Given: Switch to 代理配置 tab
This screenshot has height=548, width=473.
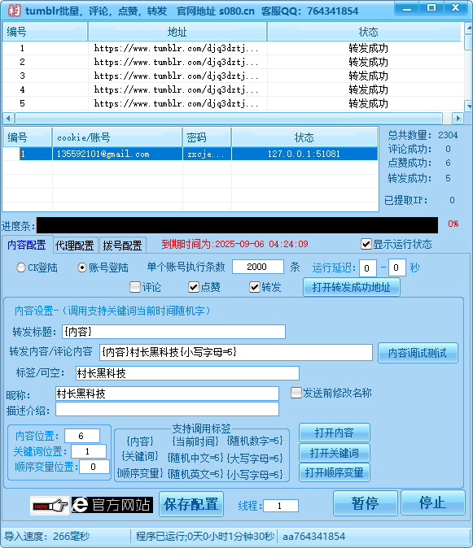Looking at the screenshot, I should point(75,245).
